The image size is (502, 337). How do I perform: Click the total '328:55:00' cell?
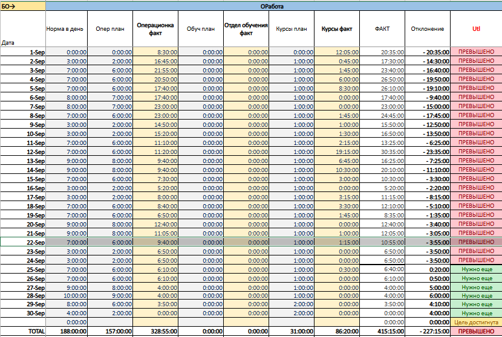[x=155, y=332]
